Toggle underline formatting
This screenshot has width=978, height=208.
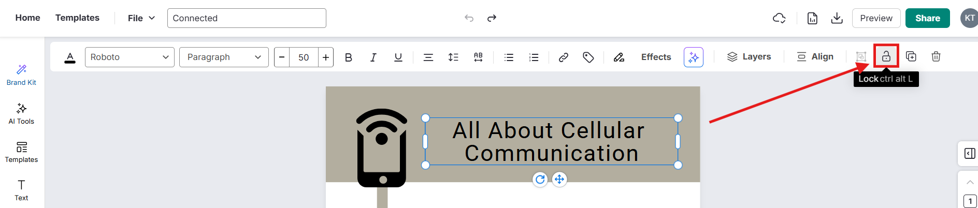click(398, 57)
